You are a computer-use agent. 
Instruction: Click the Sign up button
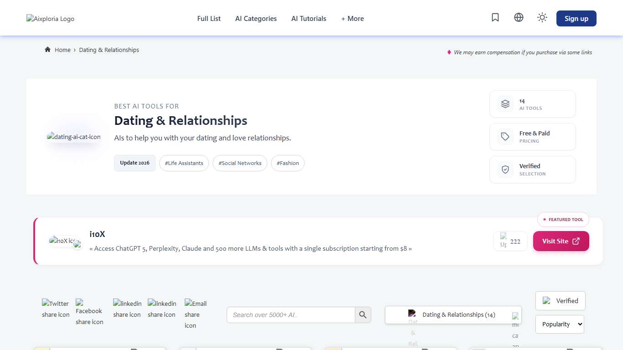pos(576,19)
